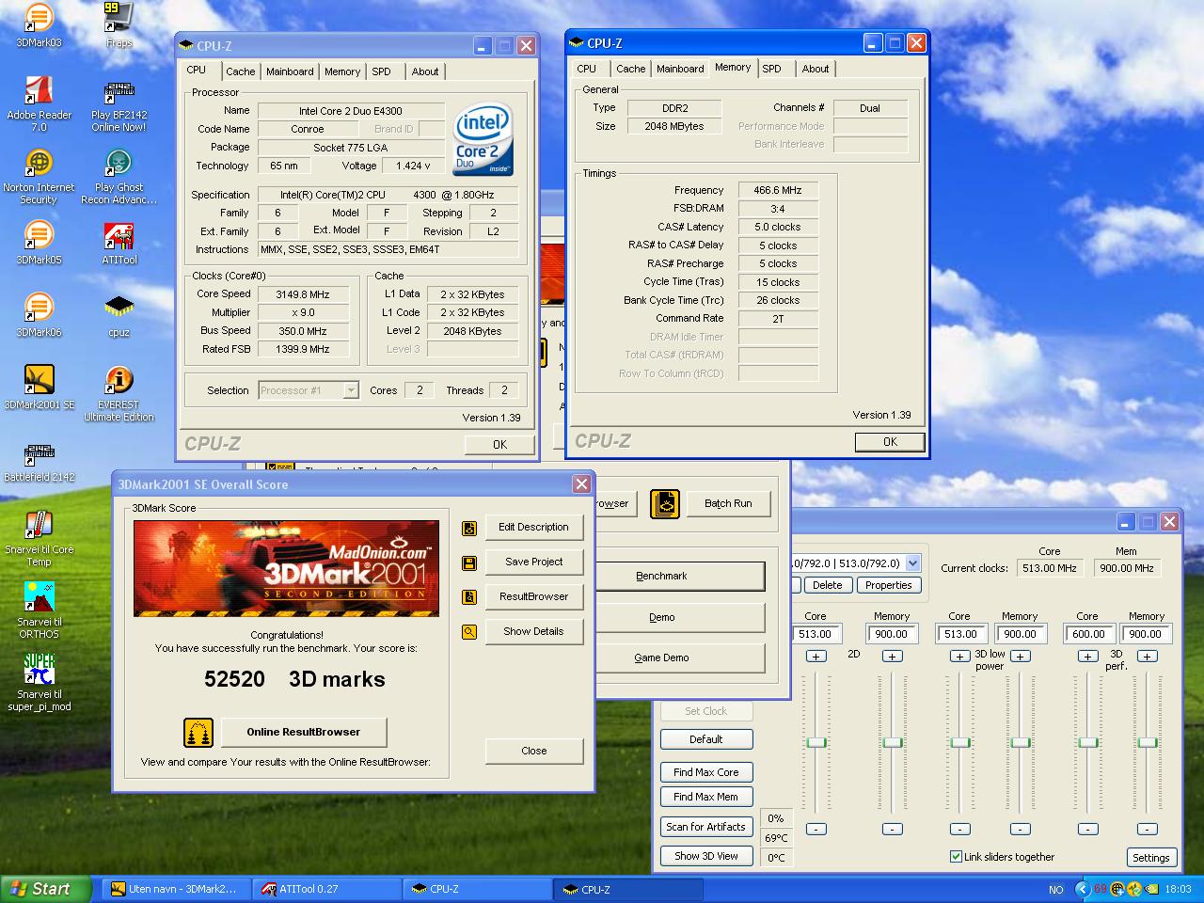The height and width of the screenshot is (903, 1204).
Task: Open Norton Internet Security icon
Action: pyautogui.click(x=39, y=176)
